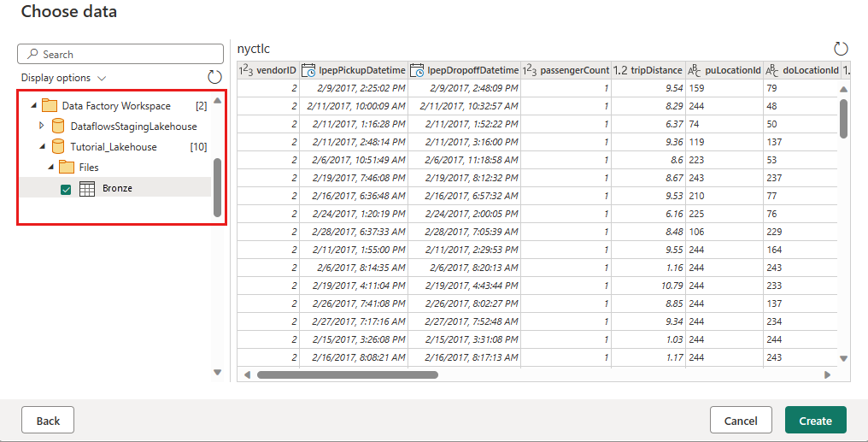Select the Data Factory Workspace item
The image size is (868, 442).
point(116,106)
